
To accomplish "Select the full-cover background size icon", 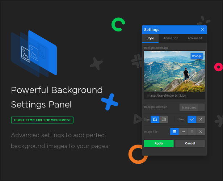I will [x=155, y=119].
